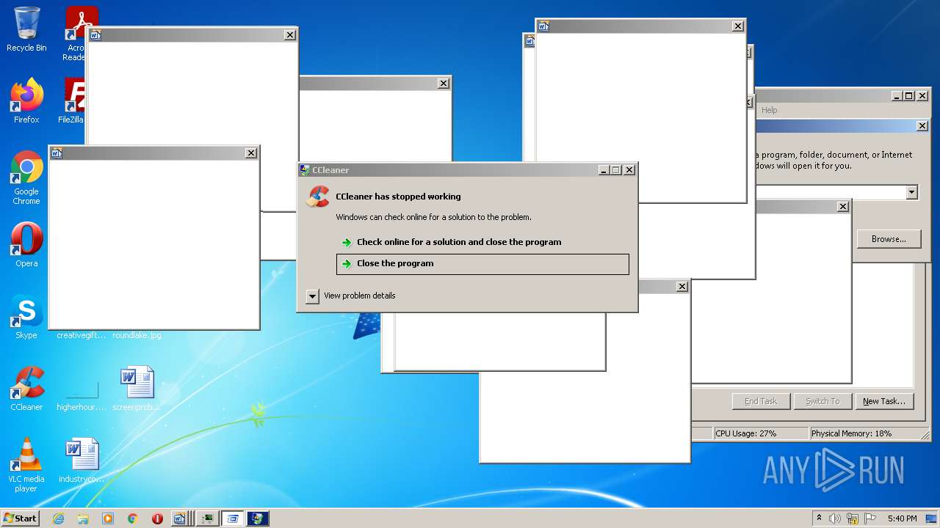
Task: Open Internet Explorer from the taskbar
Action: (58, 518)
